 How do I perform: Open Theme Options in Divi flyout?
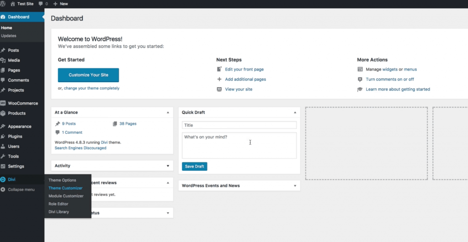click(62, 180)
